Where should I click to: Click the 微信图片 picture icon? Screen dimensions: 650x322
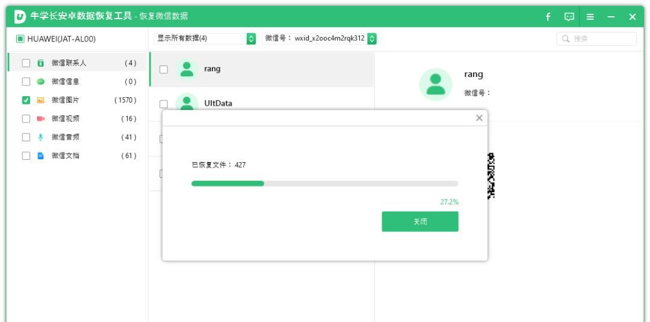tap(41, 100)
